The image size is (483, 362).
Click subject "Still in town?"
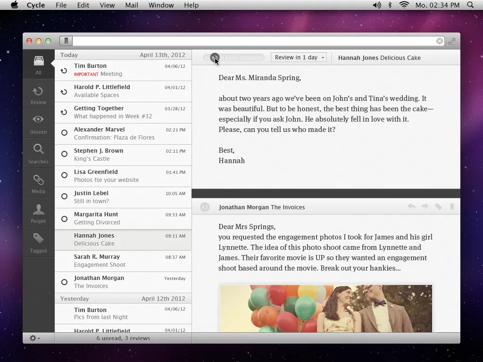pyautogui.click(x=91, y=201)
